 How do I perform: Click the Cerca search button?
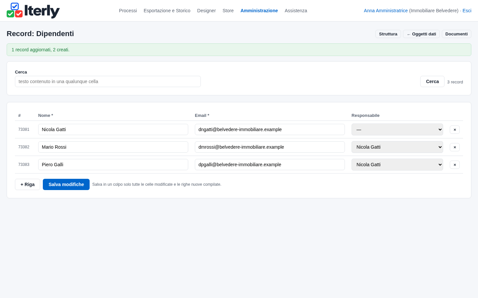432,81
